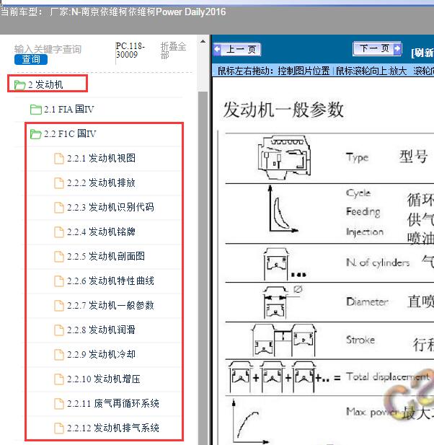This screenshot has height=445, width=434.
Task: Focus the keyword search input field
Action: tap(48, 49)
